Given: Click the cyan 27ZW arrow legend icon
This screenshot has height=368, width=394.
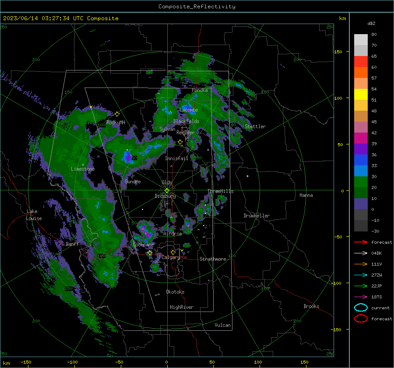Looking at the screenshot, I should point(361,275).
